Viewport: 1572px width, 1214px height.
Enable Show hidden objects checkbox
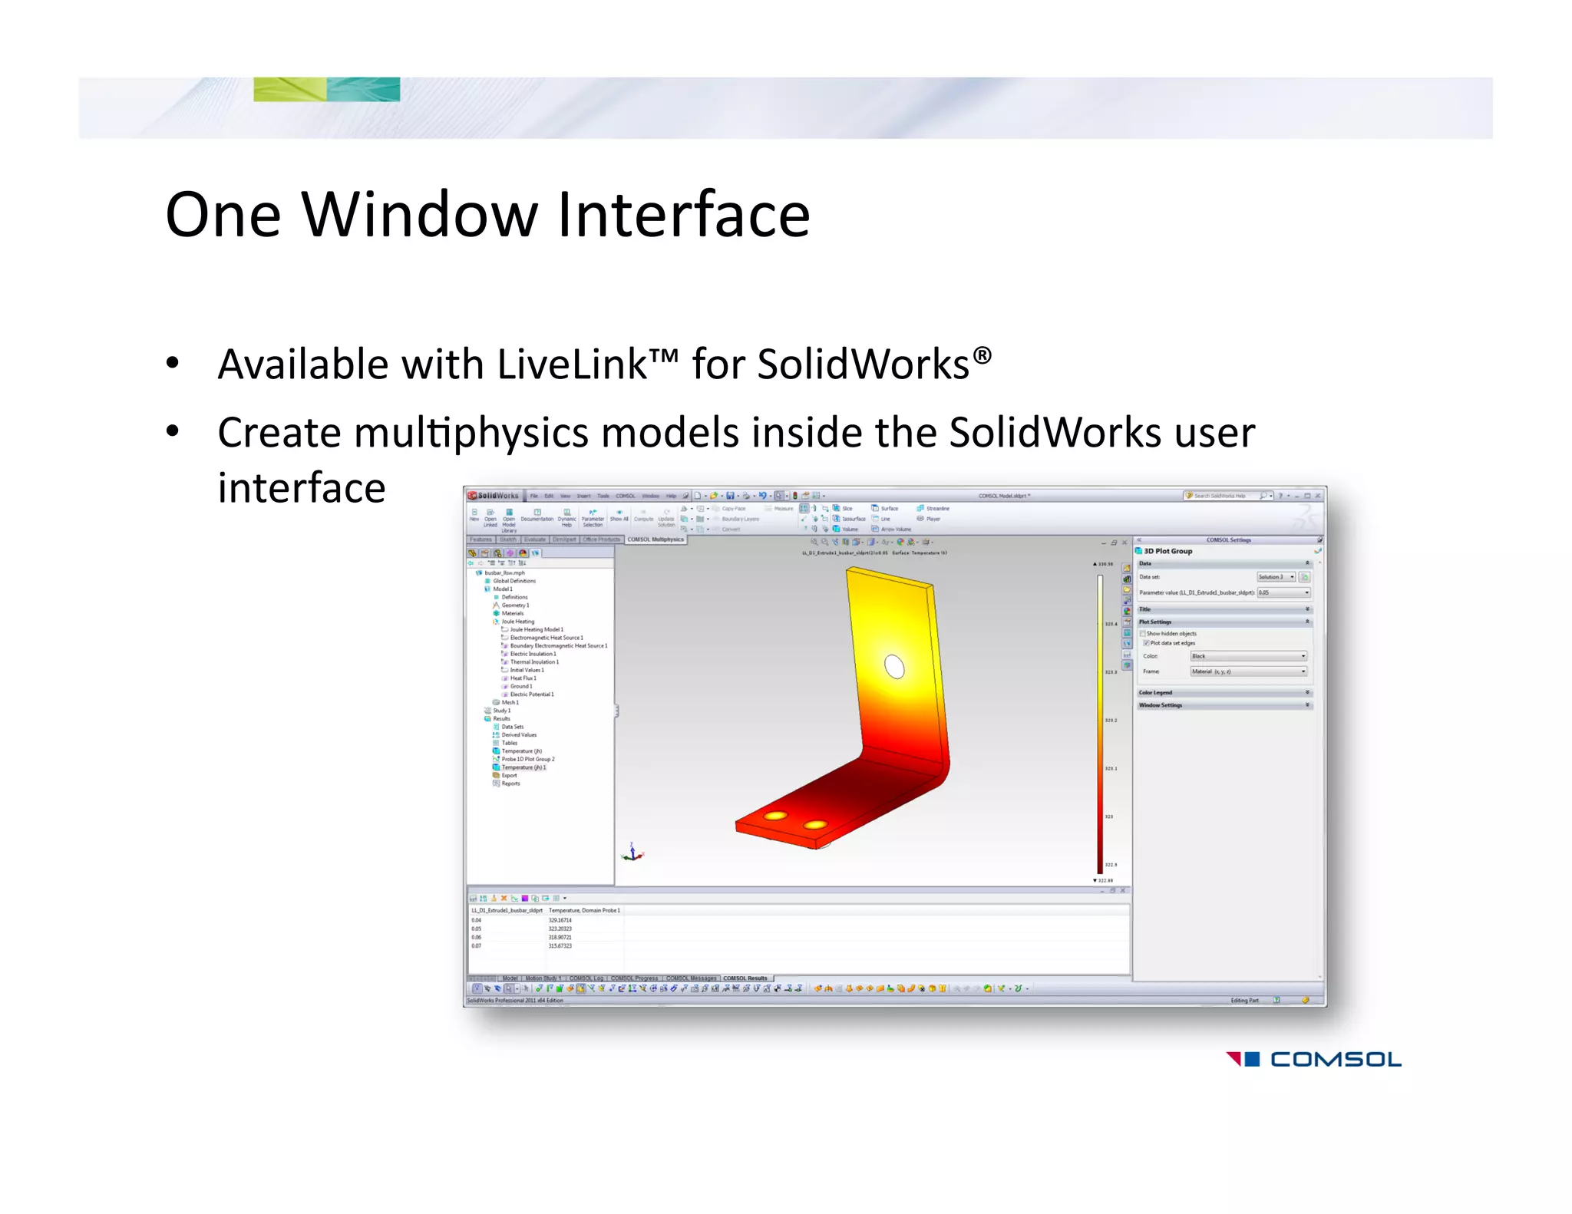[x=1143, y=634]
